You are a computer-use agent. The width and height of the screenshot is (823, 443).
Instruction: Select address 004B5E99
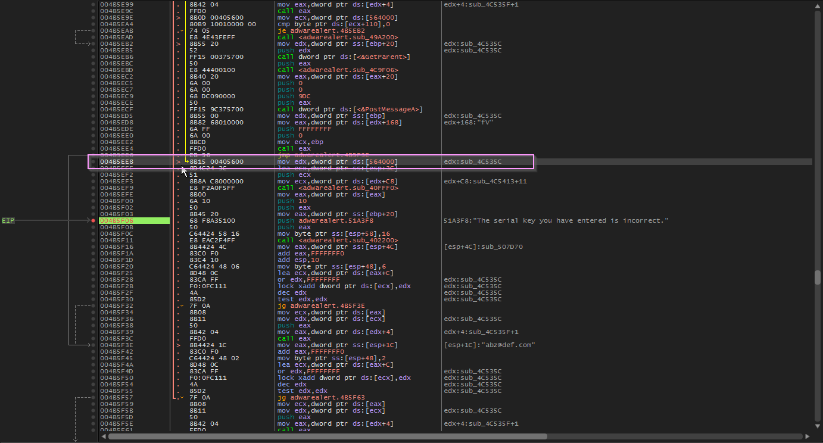(x=117, y=4)
